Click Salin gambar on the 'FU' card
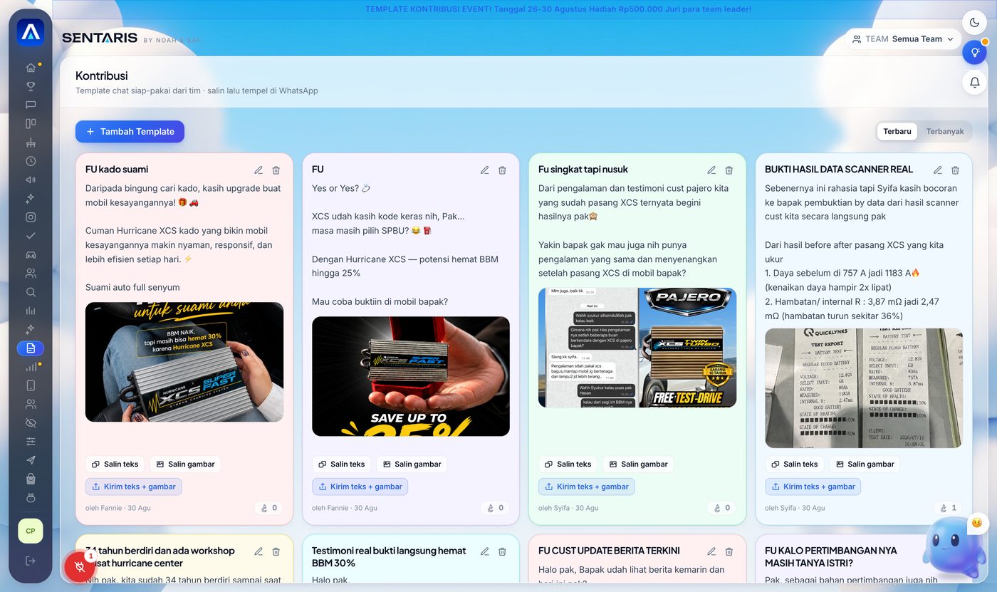The width and height of the screenshot is (997, 592). click(412, 464)
